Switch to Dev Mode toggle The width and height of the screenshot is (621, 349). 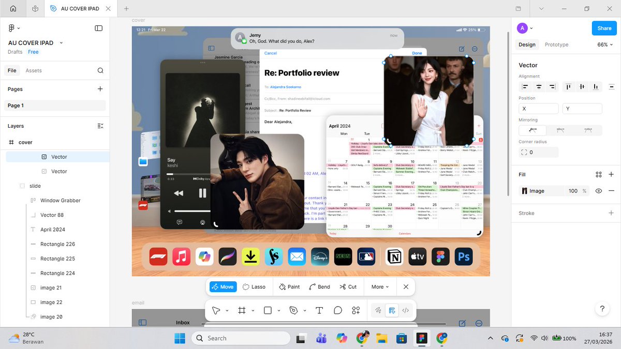click(x=406, y=310)
